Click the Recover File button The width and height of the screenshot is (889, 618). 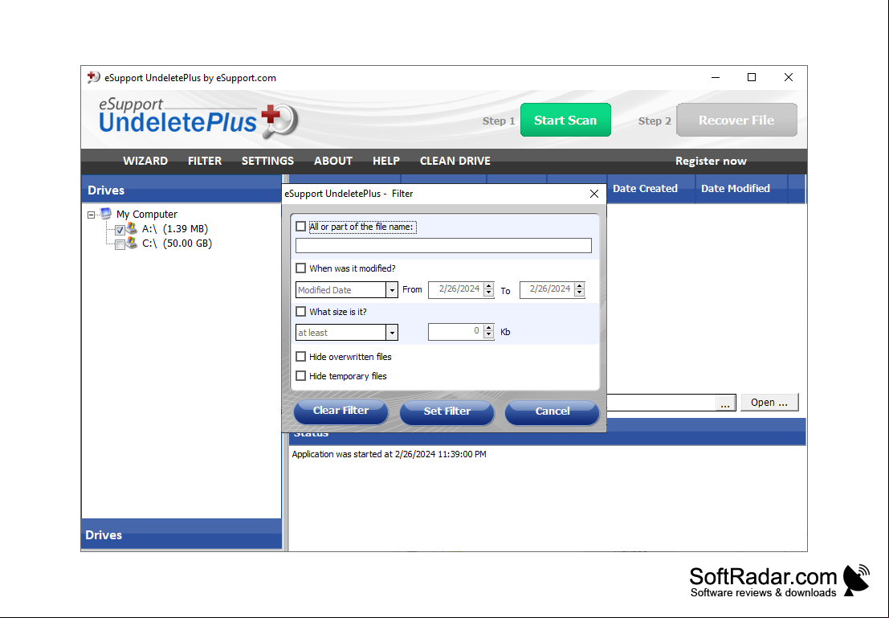[x=736, y=120]
